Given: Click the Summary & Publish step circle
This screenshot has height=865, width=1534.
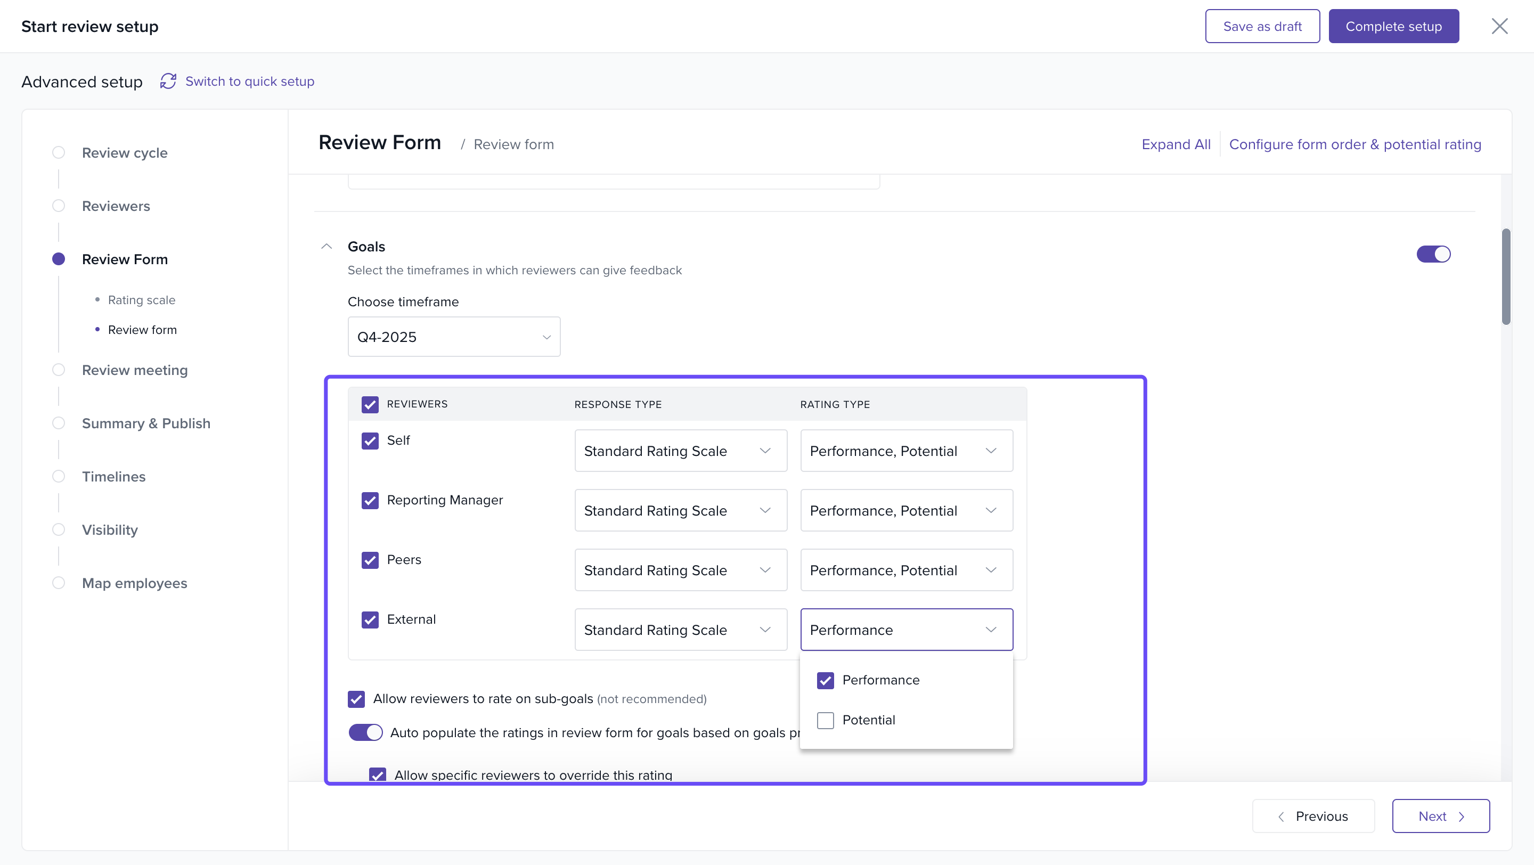Looking at the screenshot, I should pos(59,423).
